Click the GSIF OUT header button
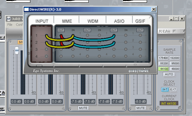Screen dimensions: 192x116 pyautogui.click(x=140, y=30)
